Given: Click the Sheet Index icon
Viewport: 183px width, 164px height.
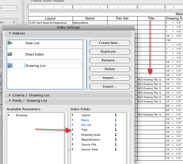Looking at the screenshot, I should 10,54.
